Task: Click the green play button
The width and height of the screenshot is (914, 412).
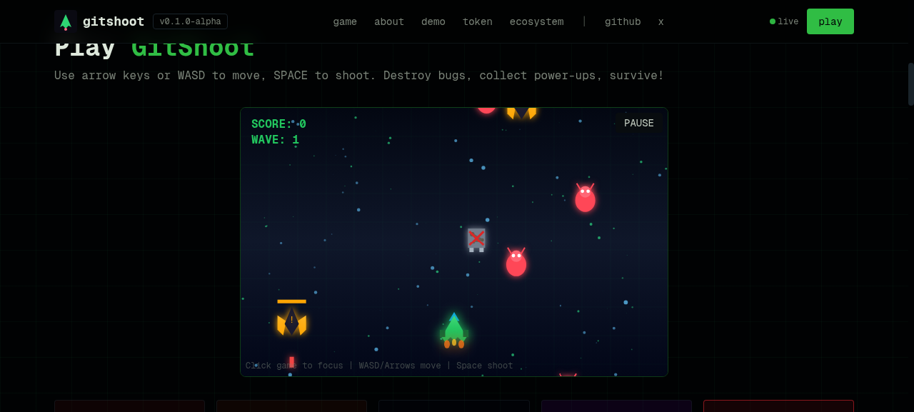Action: tap(830, 21)
